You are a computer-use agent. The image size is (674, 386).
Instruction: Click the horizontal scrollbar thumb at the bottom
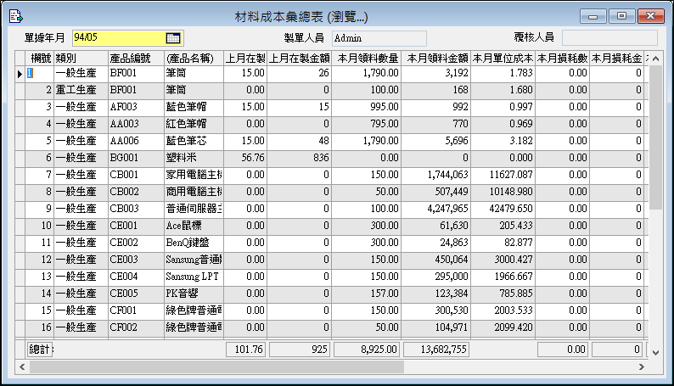coord(212,367)
